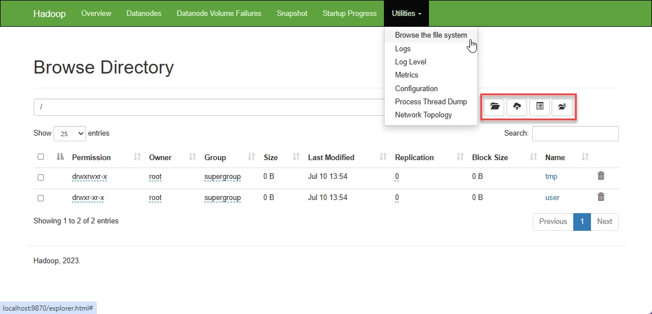This screenshot has height=314, width=652.
Task: Switch to the Datanodes tab
Action: pyautogui.click(x=144, y=13)
